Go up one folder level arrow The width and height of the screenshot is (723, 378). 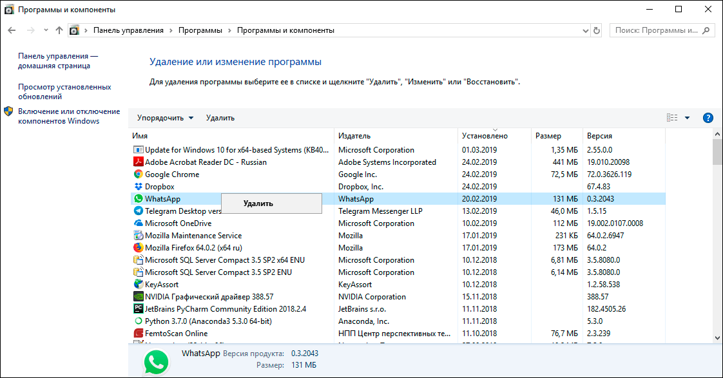coord(59,30)
